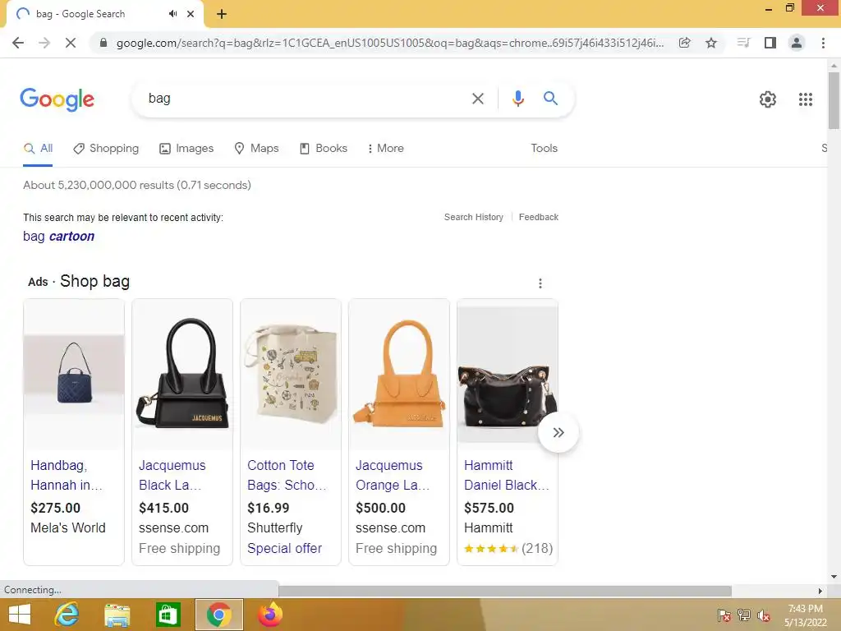Open the Hammitt black bag image
This screenshot has height=631, width=841.
(x=508, y=374)
